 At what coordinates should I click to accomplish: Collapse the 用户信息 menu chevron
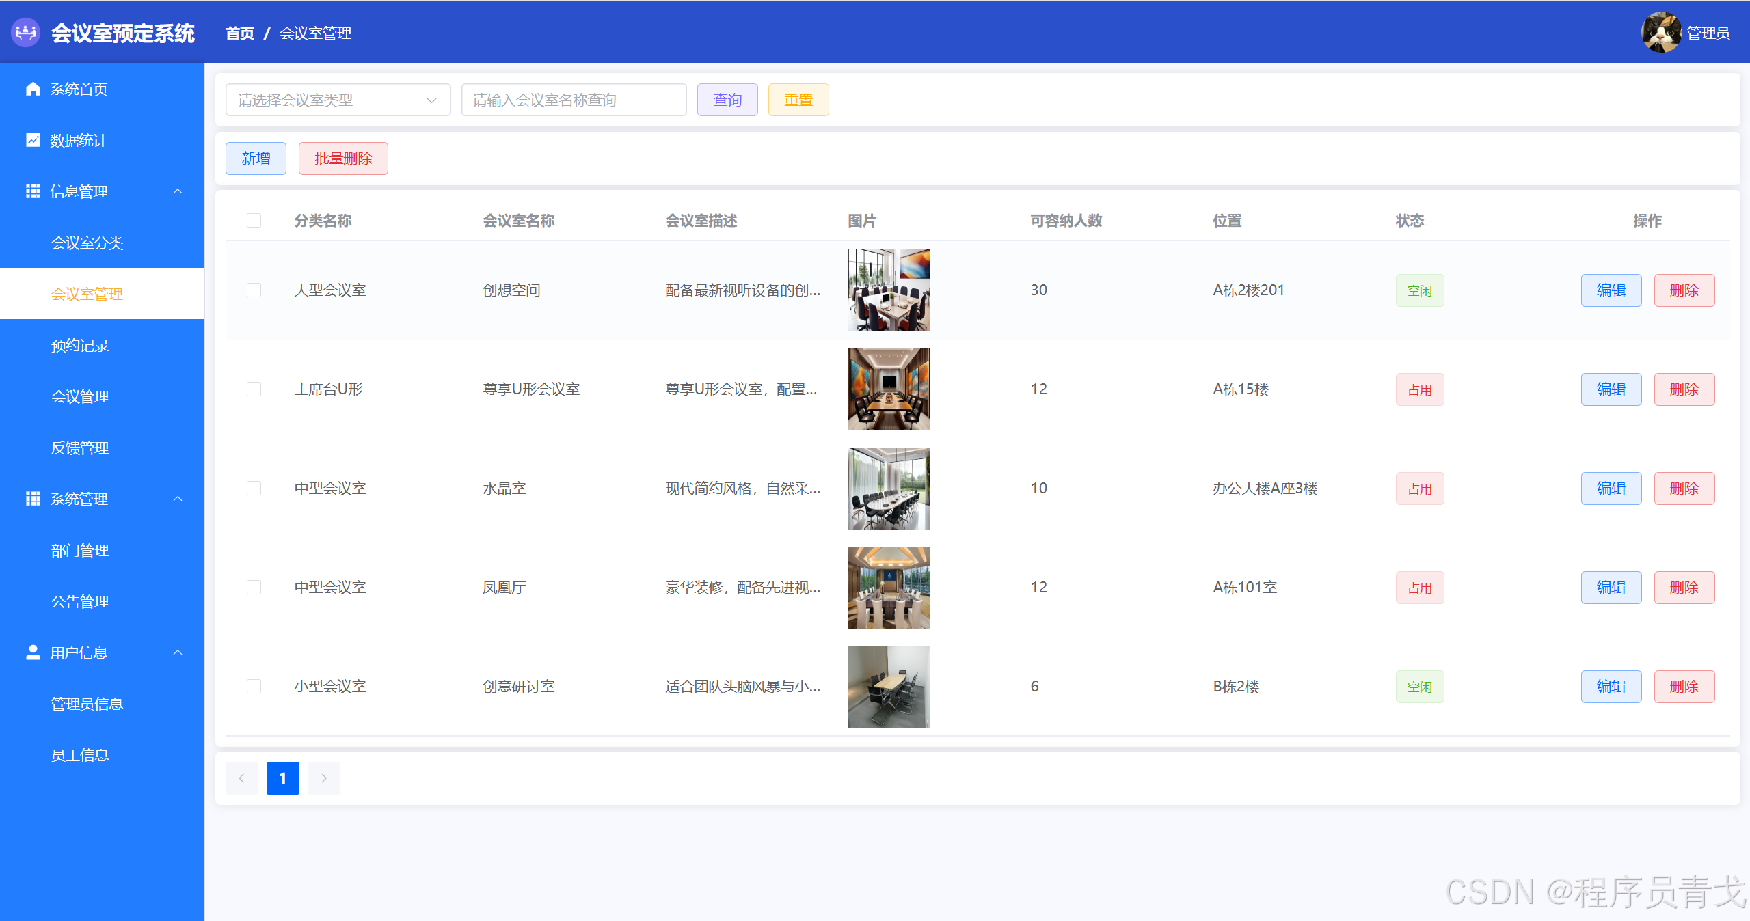(178, 652)
